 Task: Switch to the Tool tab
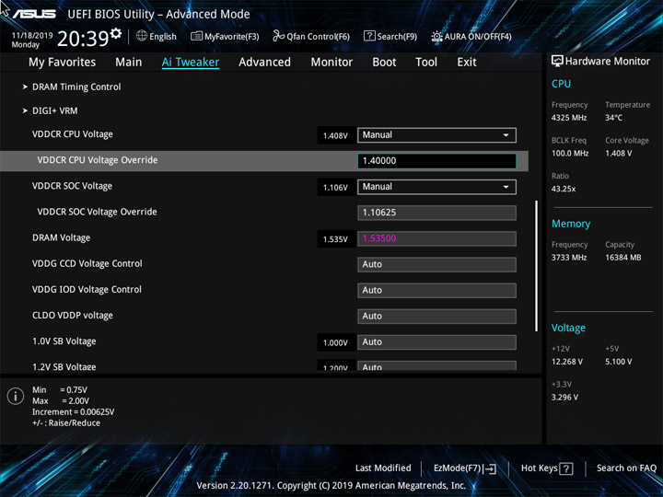coord(426,63)
